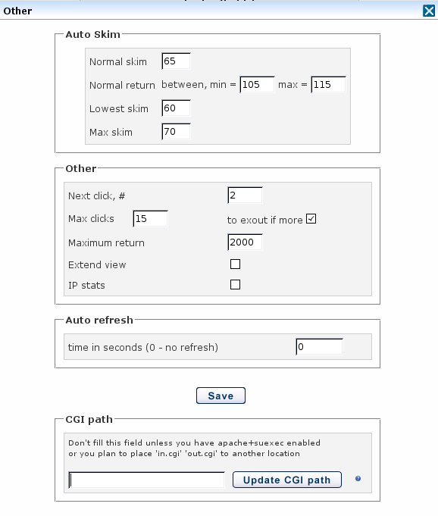Focus the Normal skim input field
Image resolution: width=438 pixels, height=516 pixels.
coord(176,61)
